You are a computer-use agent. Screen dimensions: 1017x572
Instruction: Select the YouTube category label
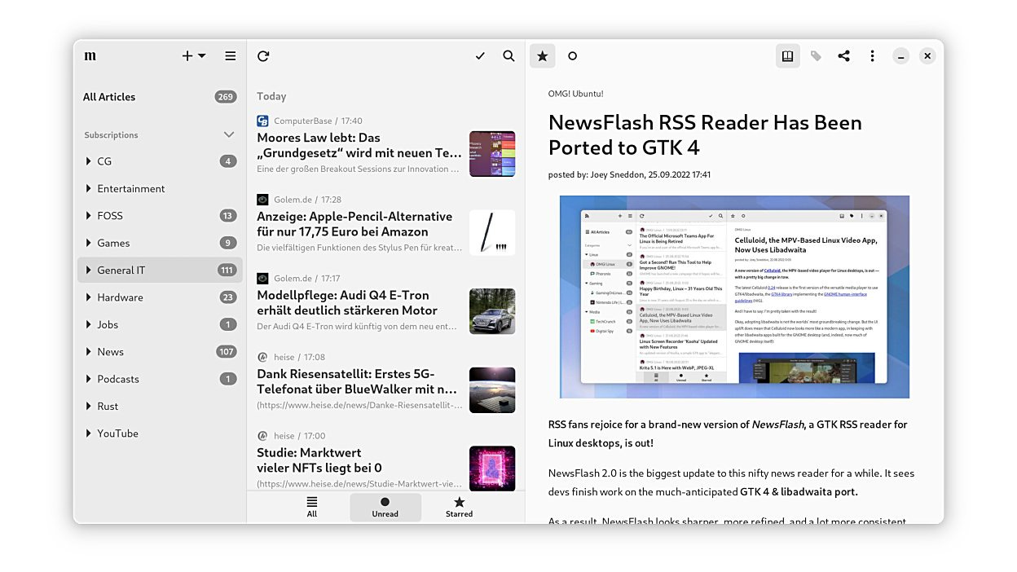click(x=117, y=433)
